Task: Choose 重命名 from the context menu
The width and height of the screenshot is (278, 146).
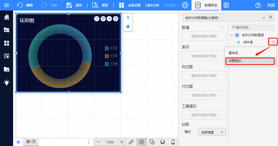Action: [x=234, y=53]
